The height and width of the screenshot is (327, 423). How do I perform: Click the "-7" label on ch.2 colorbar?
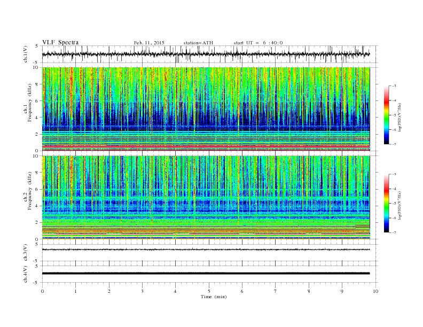point(394,232)
